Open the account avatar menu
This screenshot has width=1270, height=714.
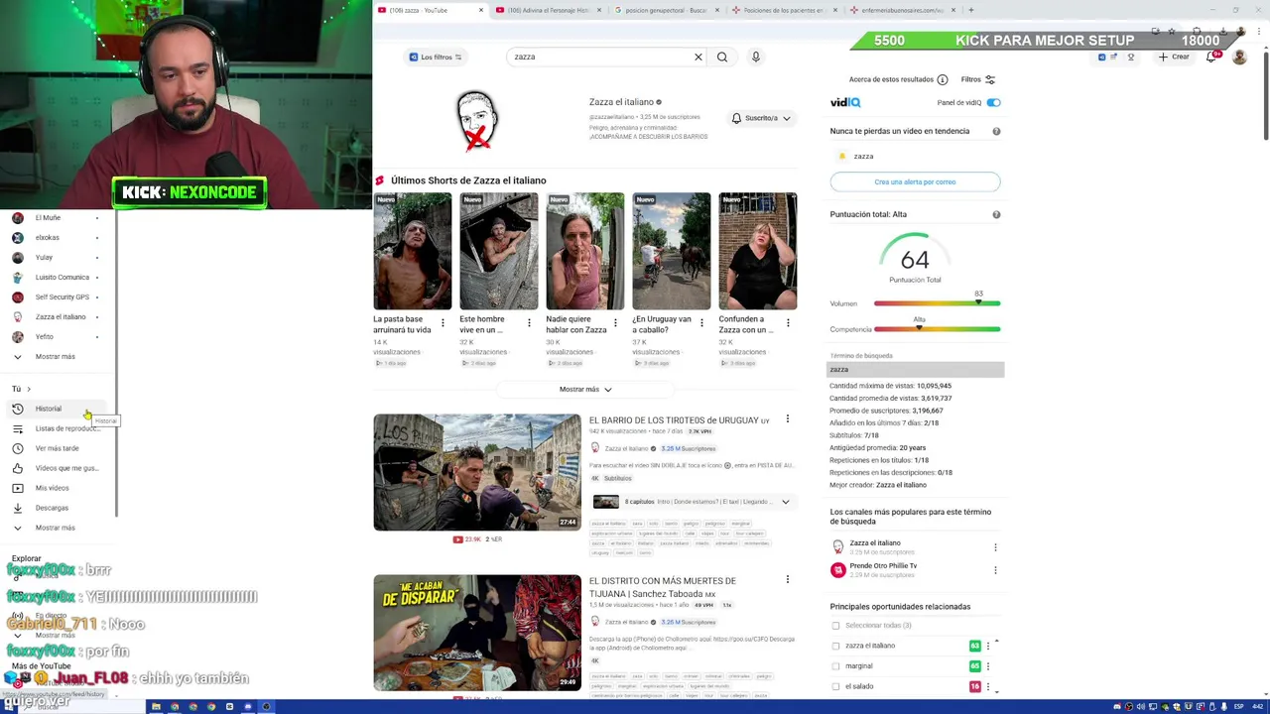tap(1239, 58)
